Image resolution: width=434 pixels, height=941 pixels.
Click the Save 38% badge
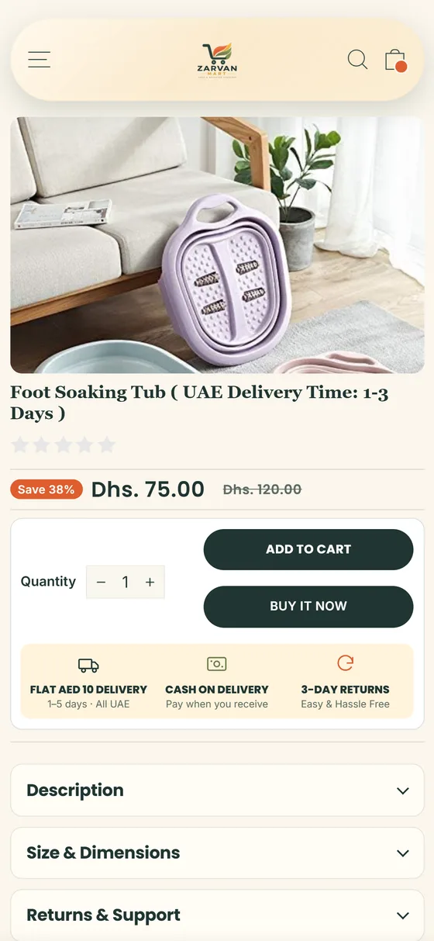point(46,490)
